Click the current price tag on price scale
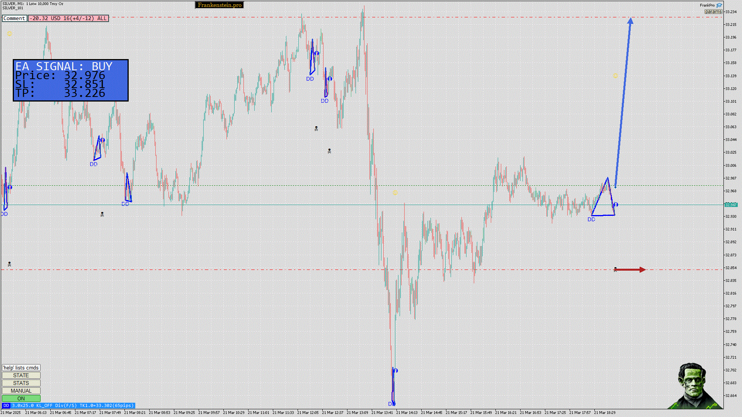The width and height of the screenshot is (742, 417). [730, 205]
